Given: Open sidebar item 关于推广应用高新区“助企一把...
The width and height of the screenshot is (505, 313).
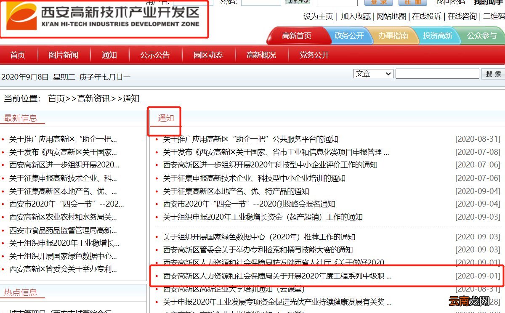Looking at the screenshot, I should click(63, 139).
